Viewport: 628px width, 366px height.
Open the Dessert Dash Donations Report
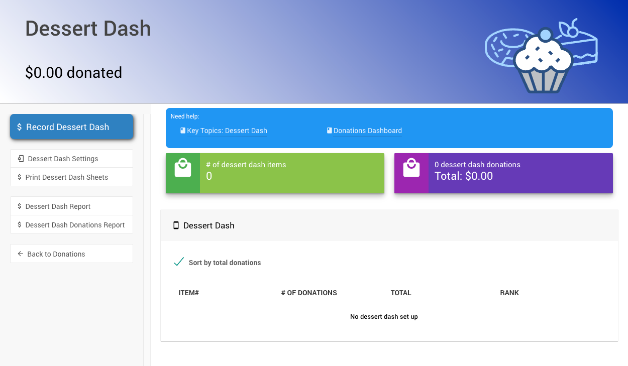pyautogui.click(x=75, y=225)
